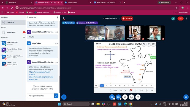Go to next slide

pos(125,90)
